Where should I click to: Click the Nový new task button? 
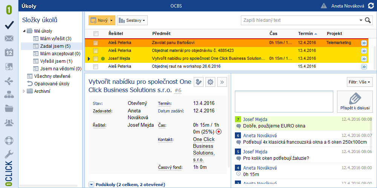tap(99, 20)
